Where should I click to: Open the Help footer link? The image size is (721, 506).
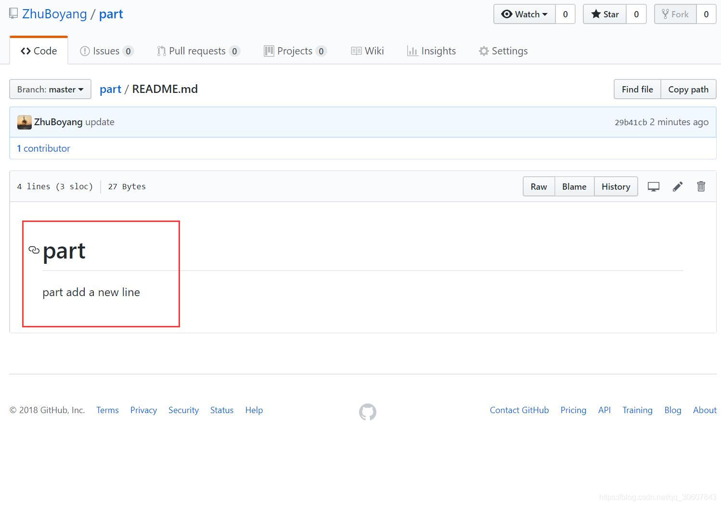(254, 410)
